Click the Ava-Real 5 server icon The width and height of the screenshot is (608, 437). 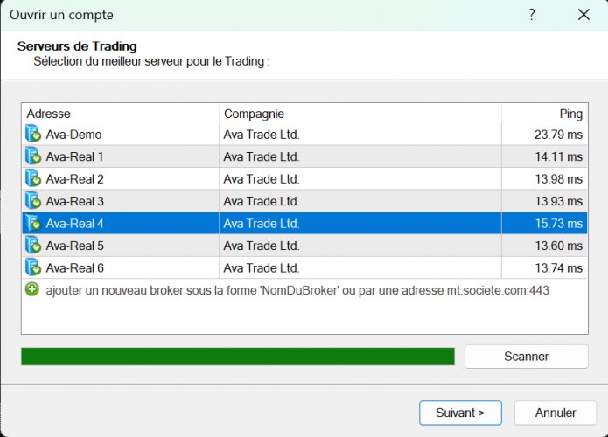point(33,246)
